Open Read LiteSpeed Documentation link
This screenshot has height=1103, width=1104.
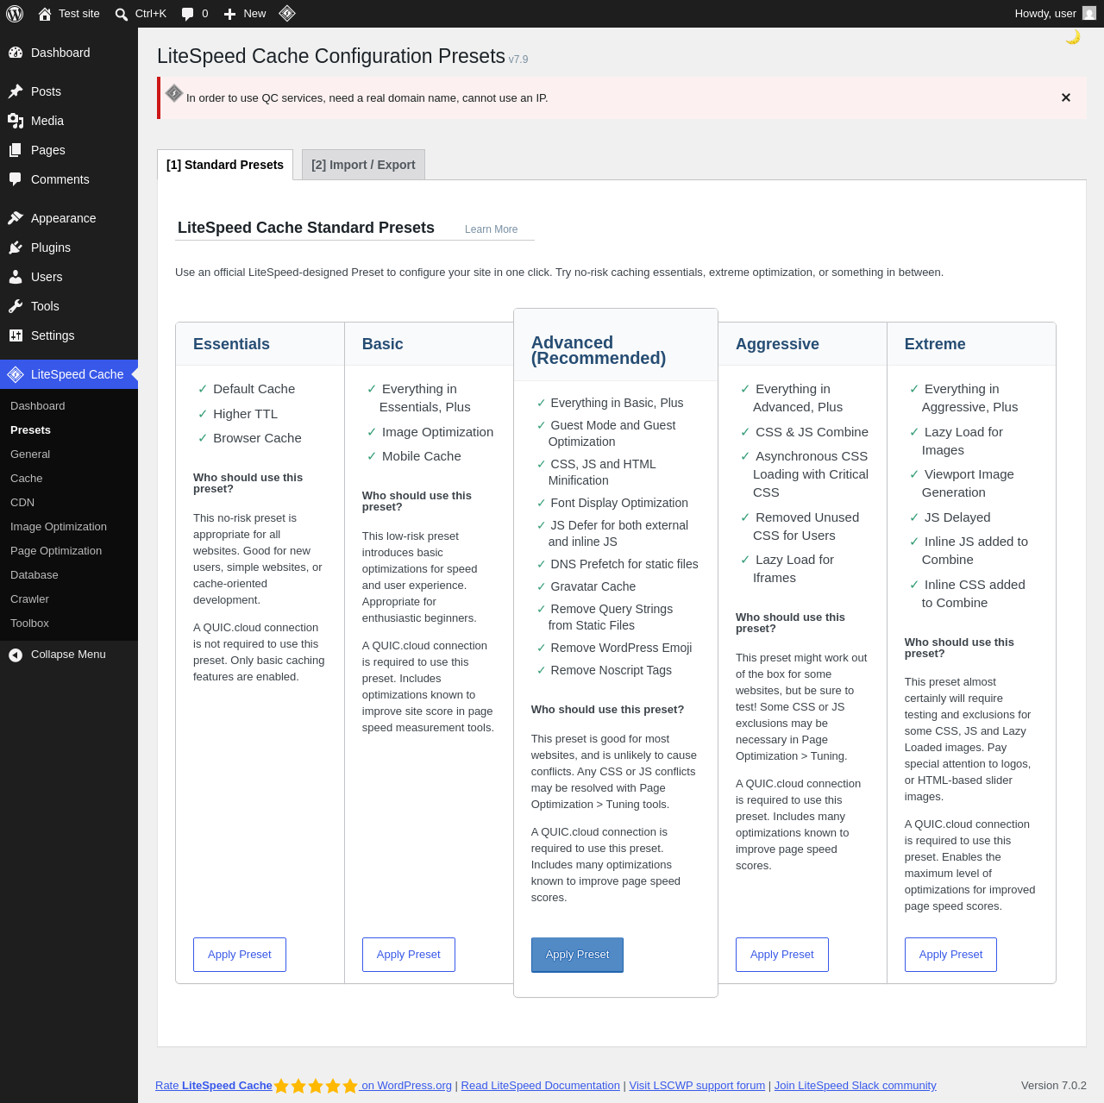(x=541, y=1086)
